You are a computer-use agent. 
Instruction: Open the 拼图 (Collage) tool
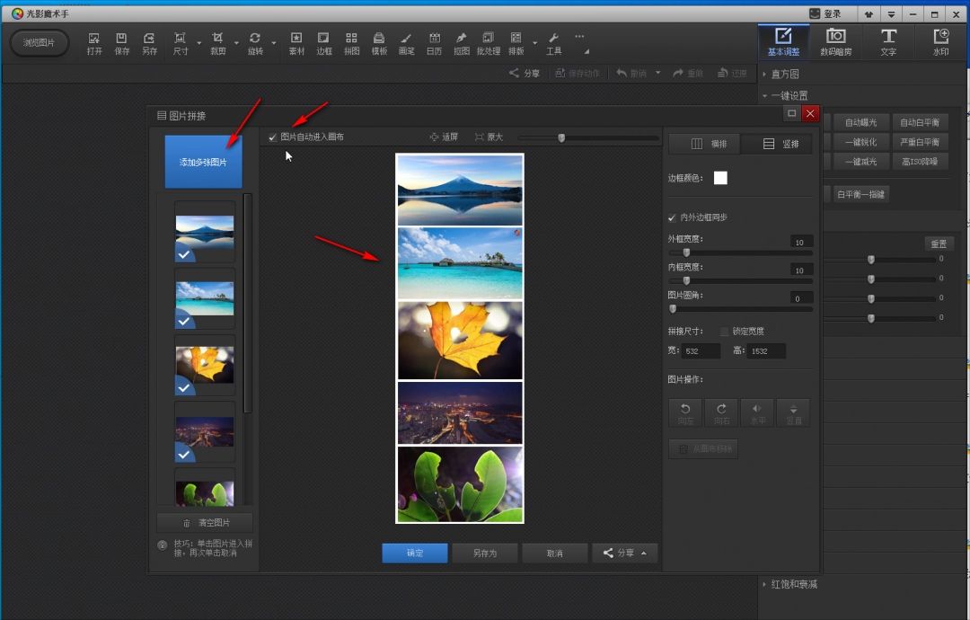[x=351, y=43]
